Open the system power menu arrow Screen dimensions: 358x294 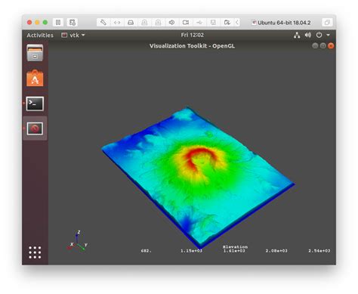[x=328, y=35]
